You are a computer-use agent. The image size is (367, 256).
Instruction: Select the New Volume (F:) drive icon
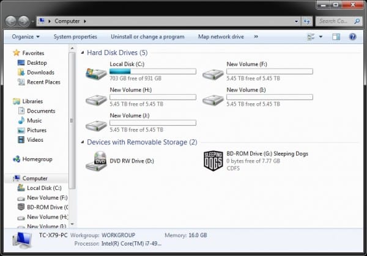point(213,75)
